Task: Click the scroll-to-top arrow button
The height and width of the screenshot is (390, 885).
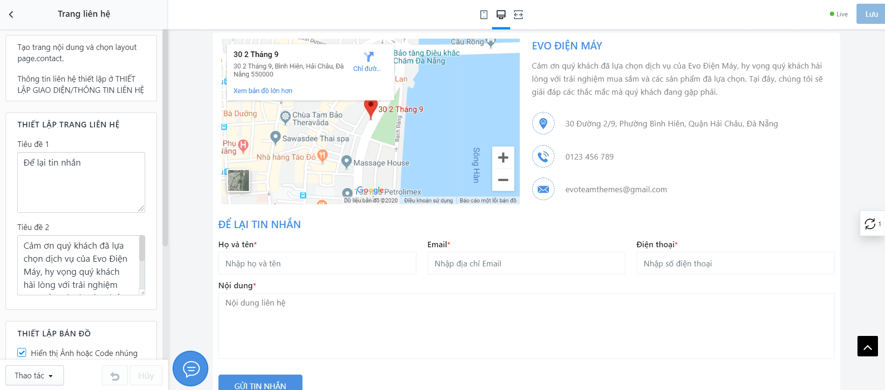Action: (868, 346)
